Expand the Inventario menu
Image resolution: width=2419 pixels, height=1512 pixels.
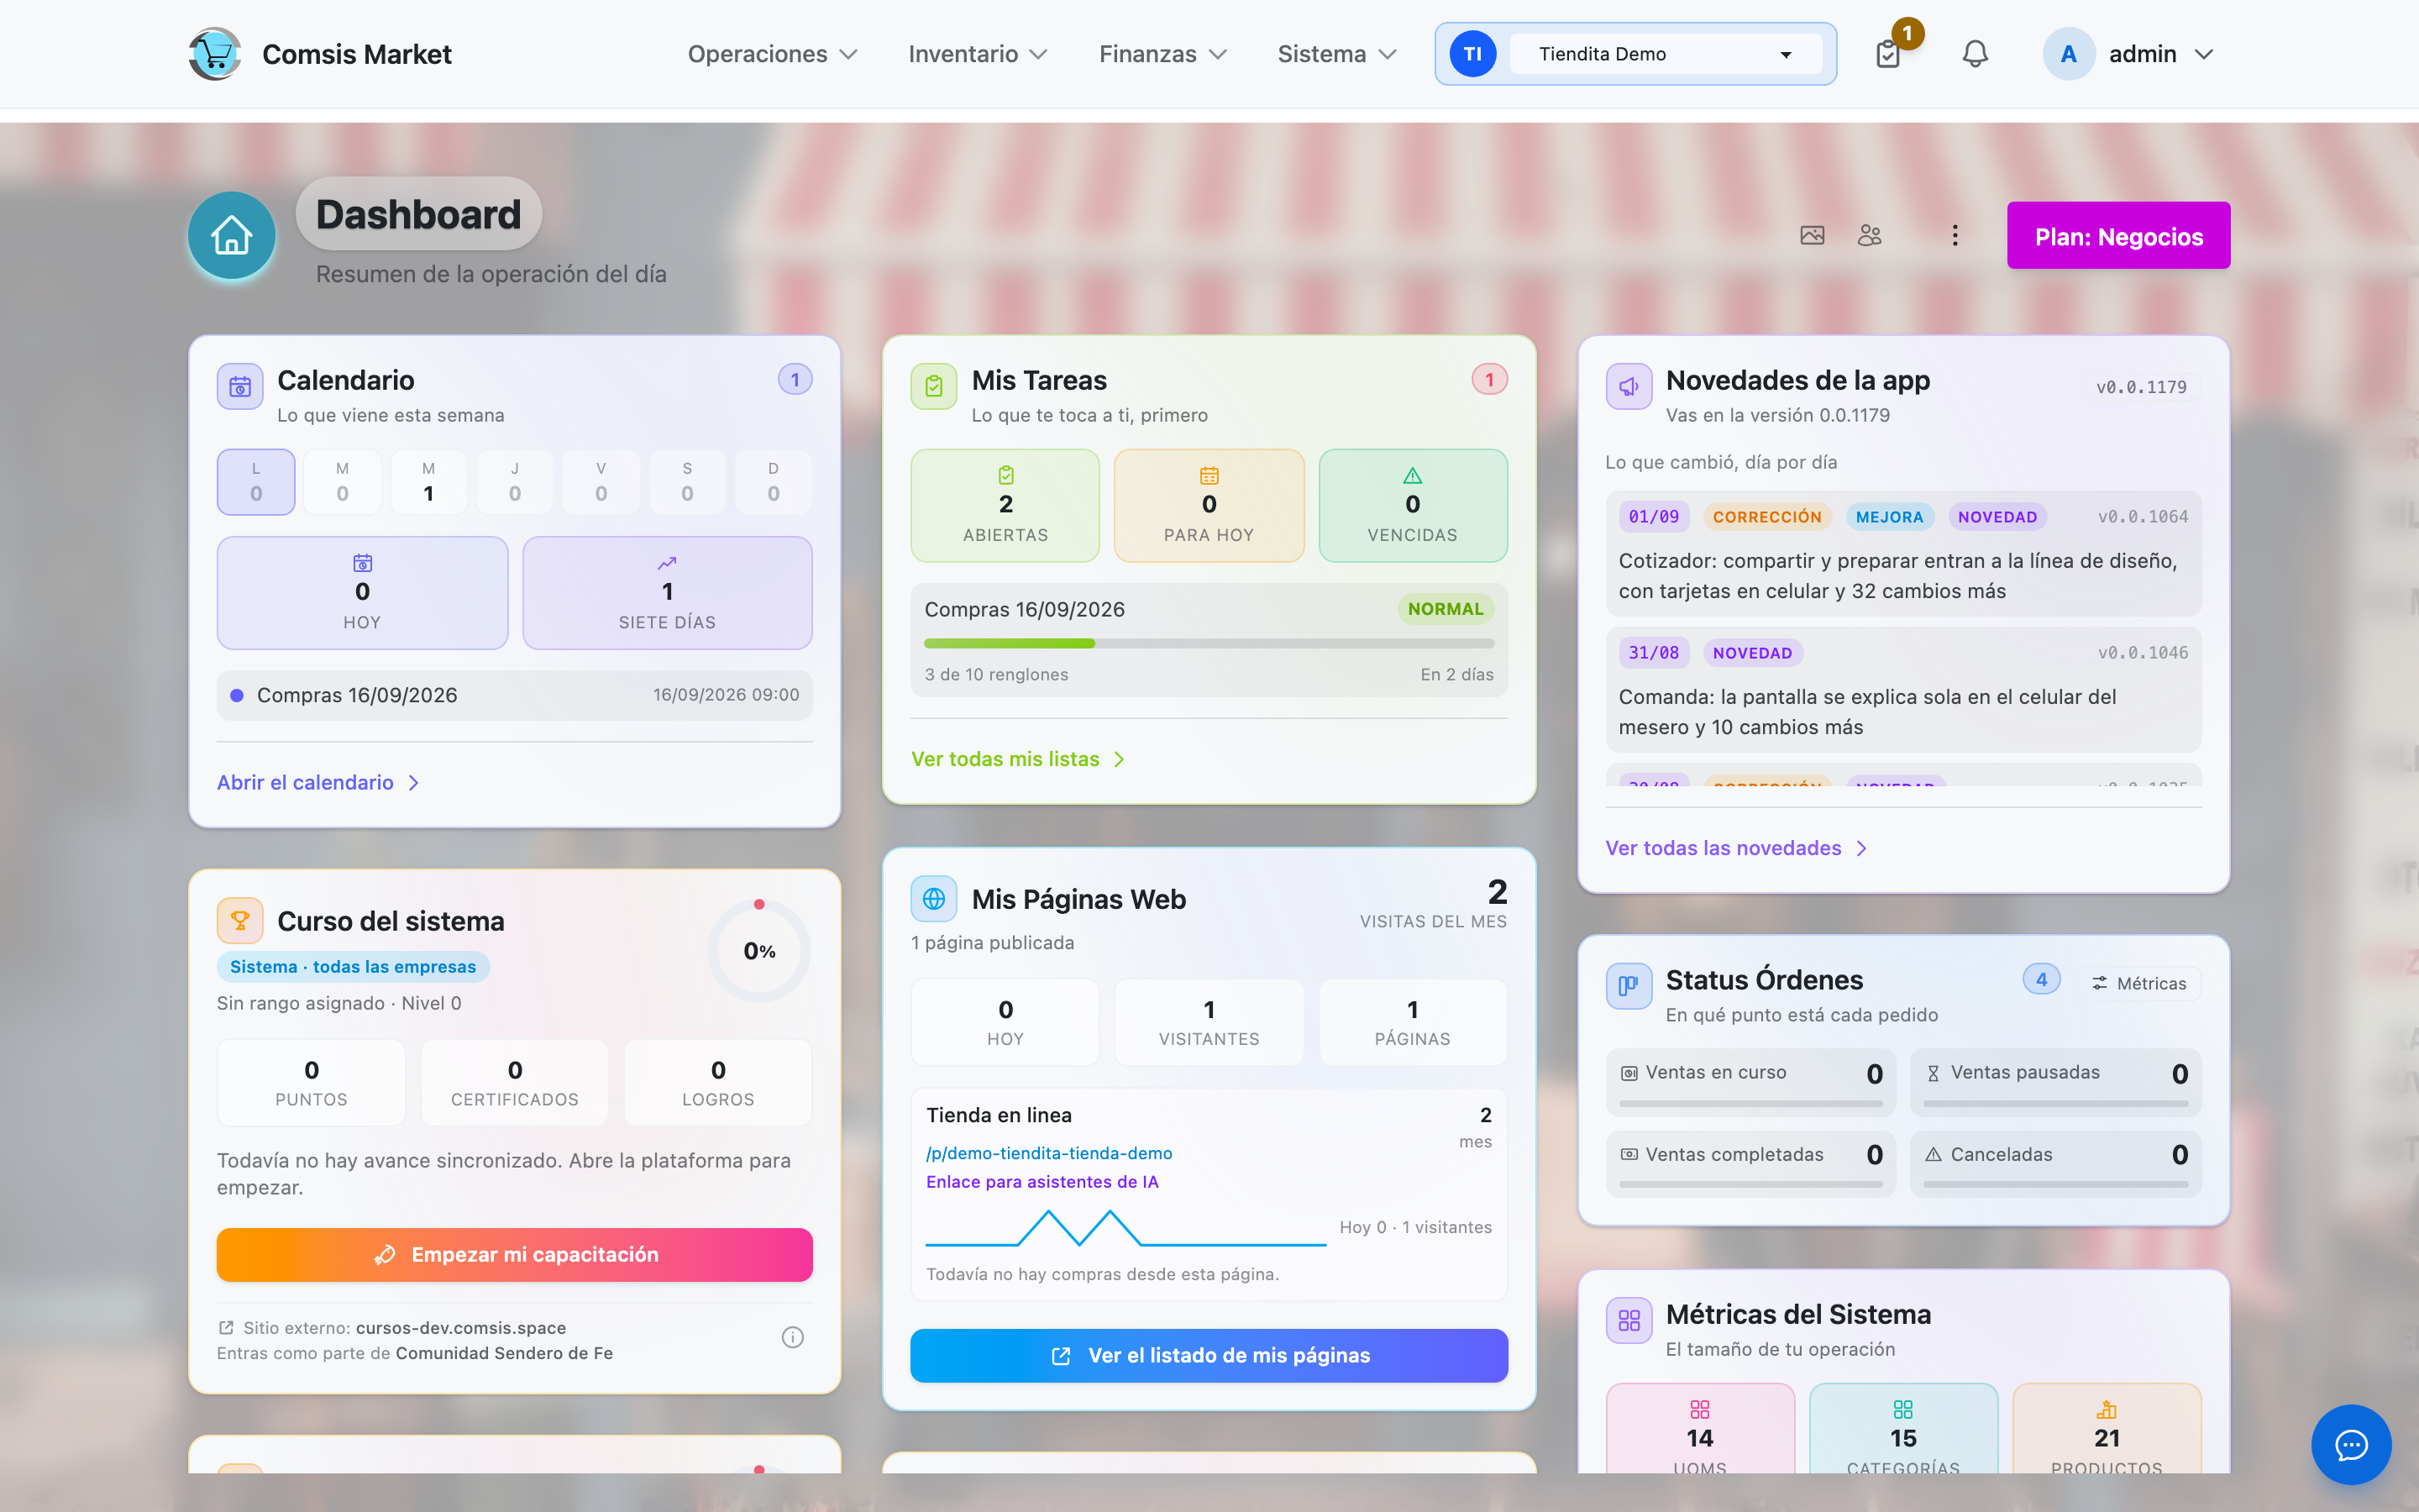tap(977, 54)
